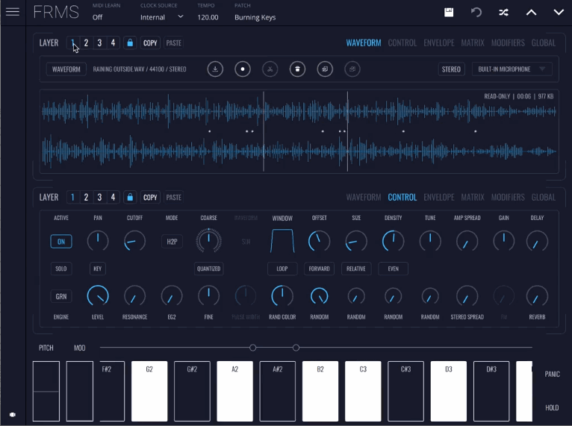Open the Burning Keys patch selector
Viewport: 572px width, 426px height.
255,17
